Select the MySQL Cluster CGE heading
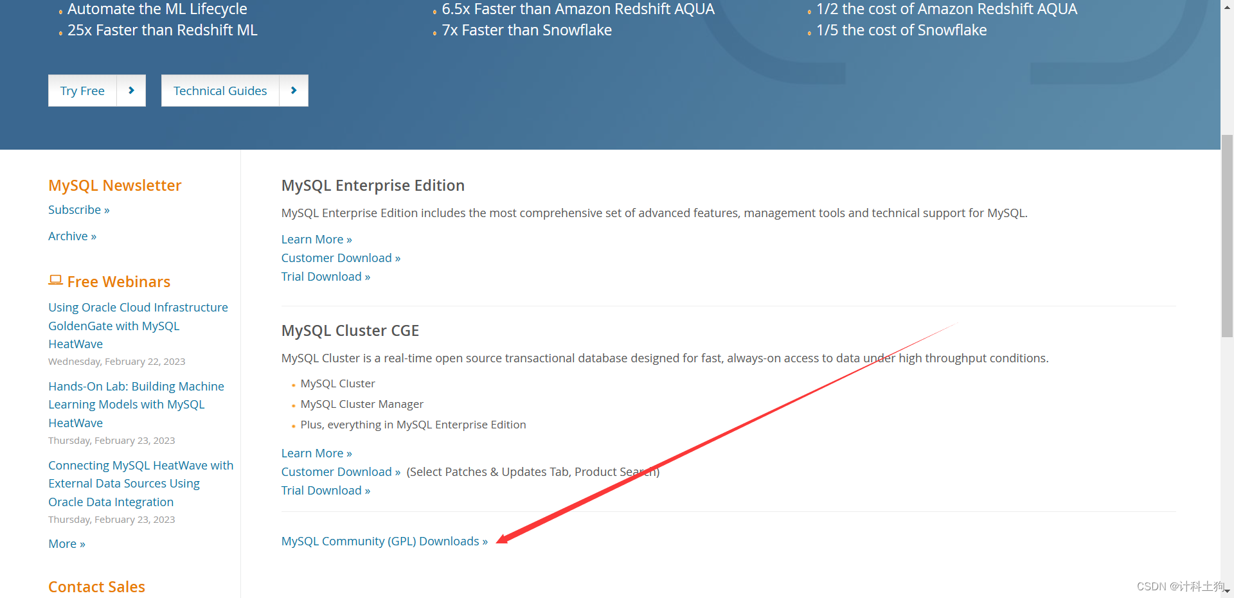 350,331
